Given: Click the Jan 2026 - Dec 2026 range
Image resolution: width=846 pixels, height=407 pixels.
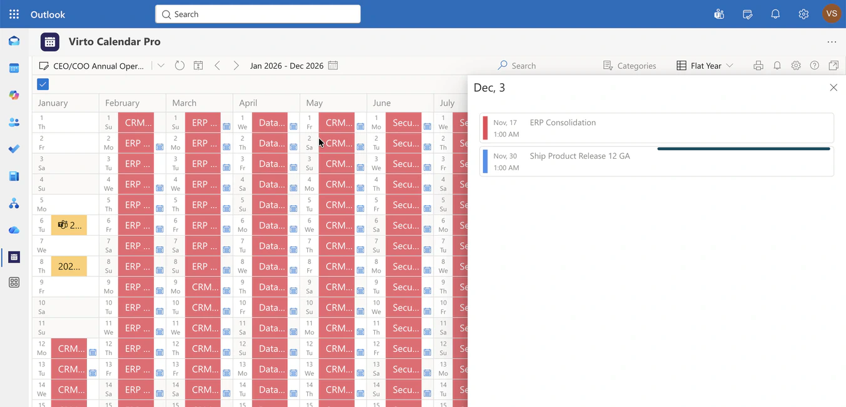Looking at the screenshot, I should click(x=287, y=66).
